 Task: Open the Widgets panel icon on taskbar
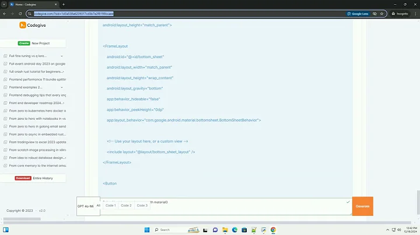6,230
